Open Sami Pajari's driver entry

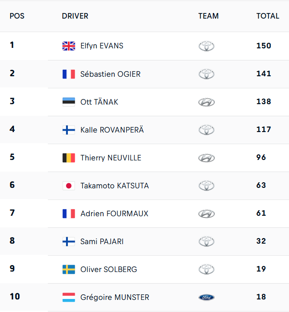[x=102, y=241]
